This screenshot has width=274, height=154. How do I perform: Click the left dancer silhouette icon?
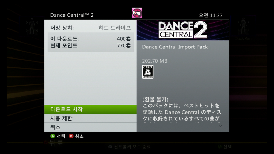point(32,26)
